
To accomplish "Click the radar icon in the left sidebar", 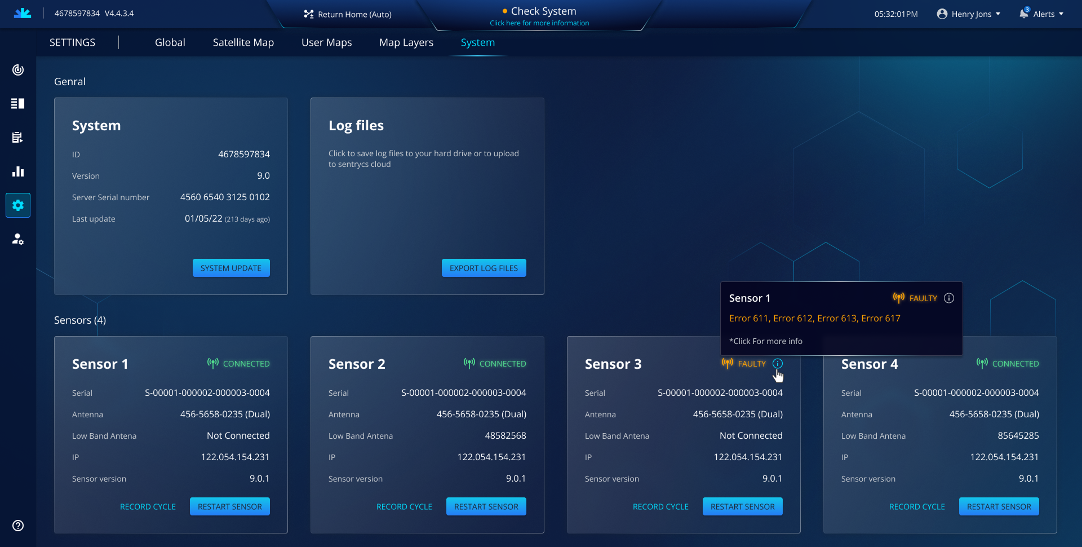I will point(18,70).
